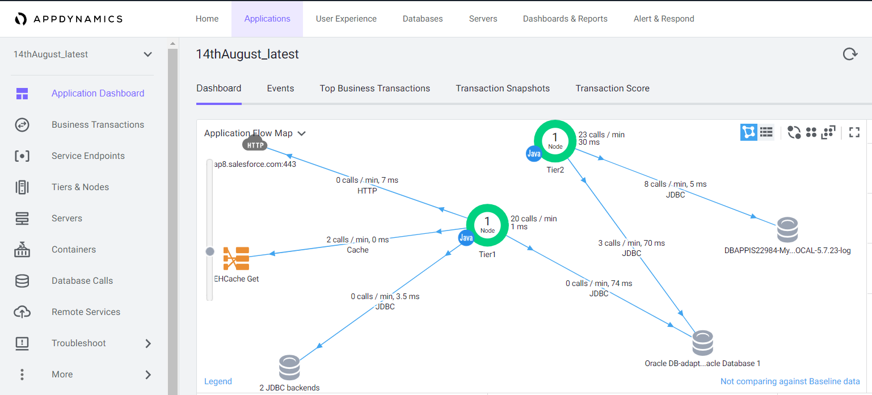Open the Databases top menu

(423, 19)
